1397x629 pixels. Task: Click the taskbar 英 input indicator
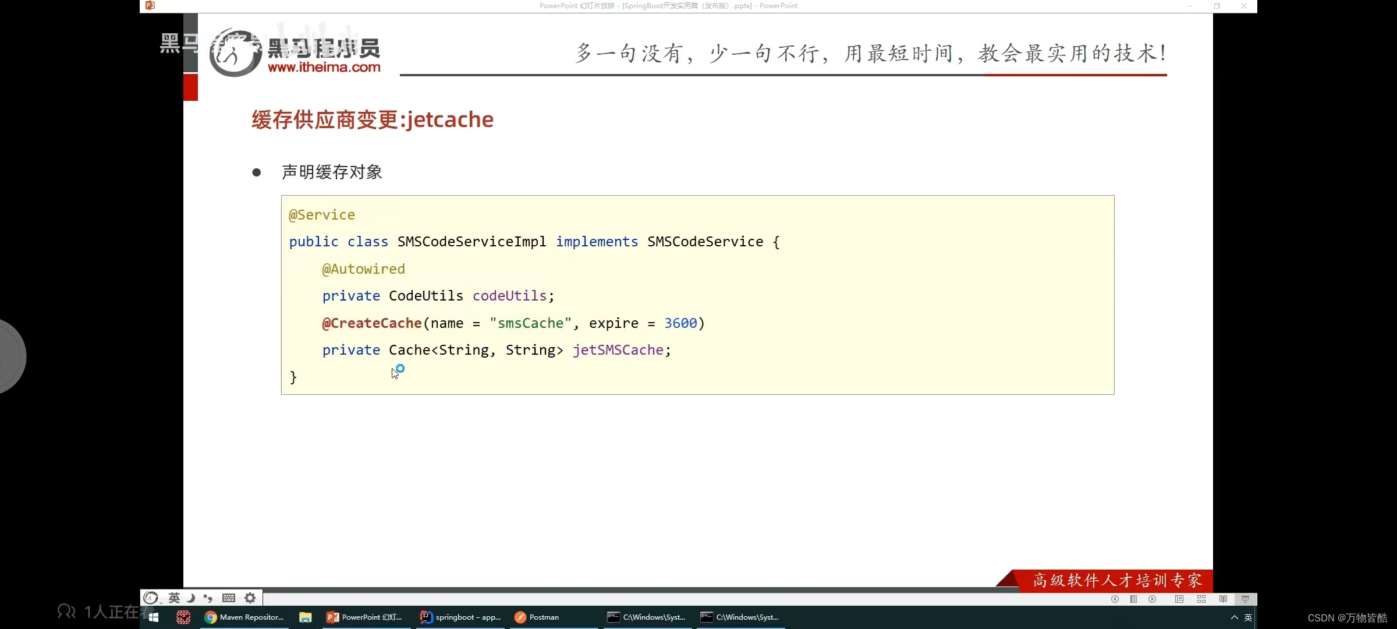tap(1248, 617)
